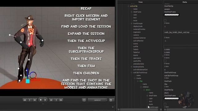Click the DmeTrackGroup data value
The image size is (198, 111).
[170, 72]
